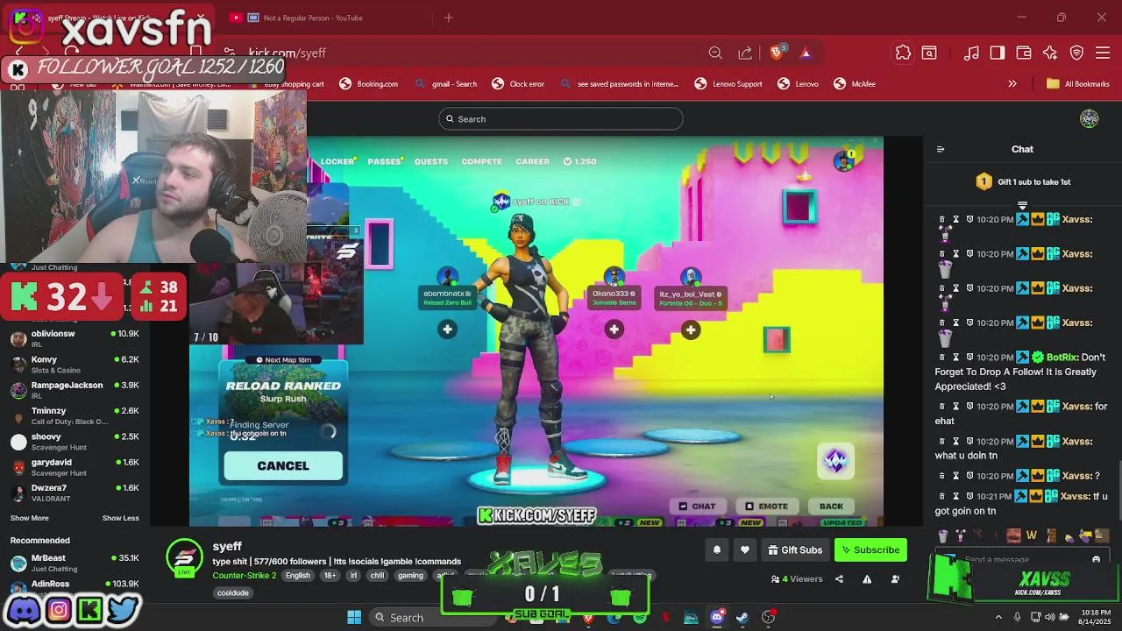
Task: Select the QUESTS tab in Fortnite lobby
Action: 431,161
